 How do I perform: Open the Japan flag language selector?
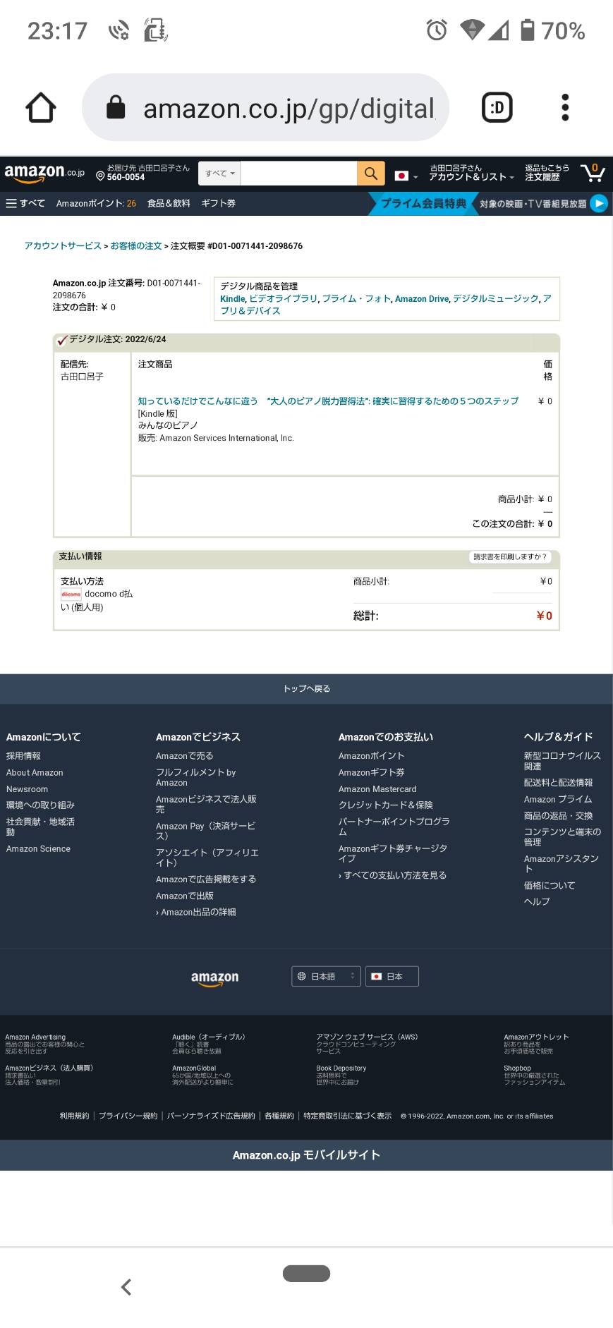406,176
